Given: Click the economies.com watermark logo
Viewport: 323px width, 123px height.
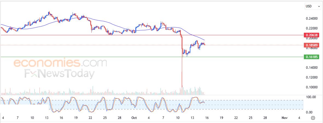Looking at the screenshot, I should (60, 63).
